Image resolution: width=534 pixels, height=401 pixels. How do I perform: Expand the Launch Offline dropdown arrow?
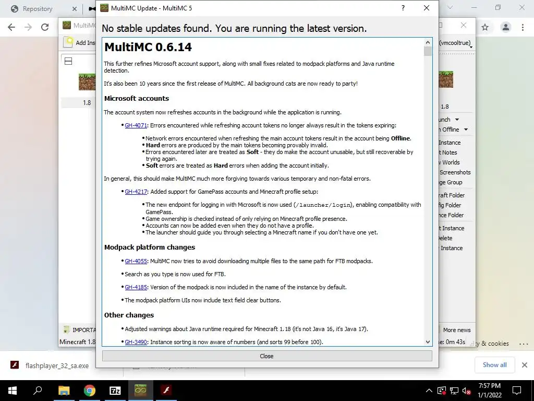[466, 129]
